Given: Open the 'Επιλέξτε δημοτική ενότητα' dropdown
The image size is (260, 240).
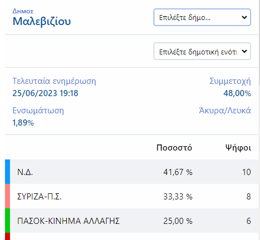Looking at the screenshot, I should tap(202, 51).
